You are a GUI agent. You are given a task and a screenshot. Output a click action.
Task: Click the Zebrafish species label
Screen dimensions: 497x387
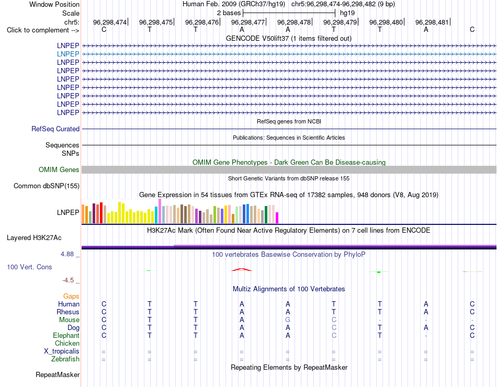65,359
